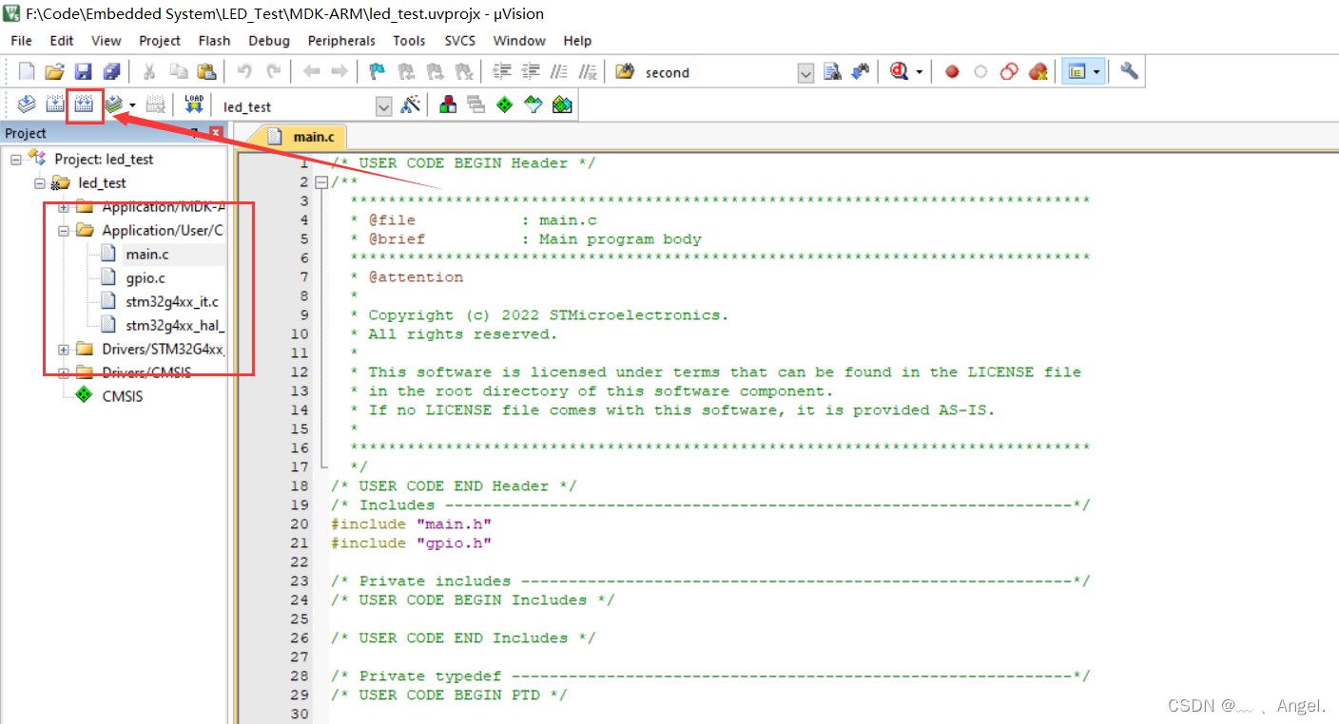Place cursor on the #include "gpio.h" line
Viewport: 1339px width, 724px height.
coord(411,543)
